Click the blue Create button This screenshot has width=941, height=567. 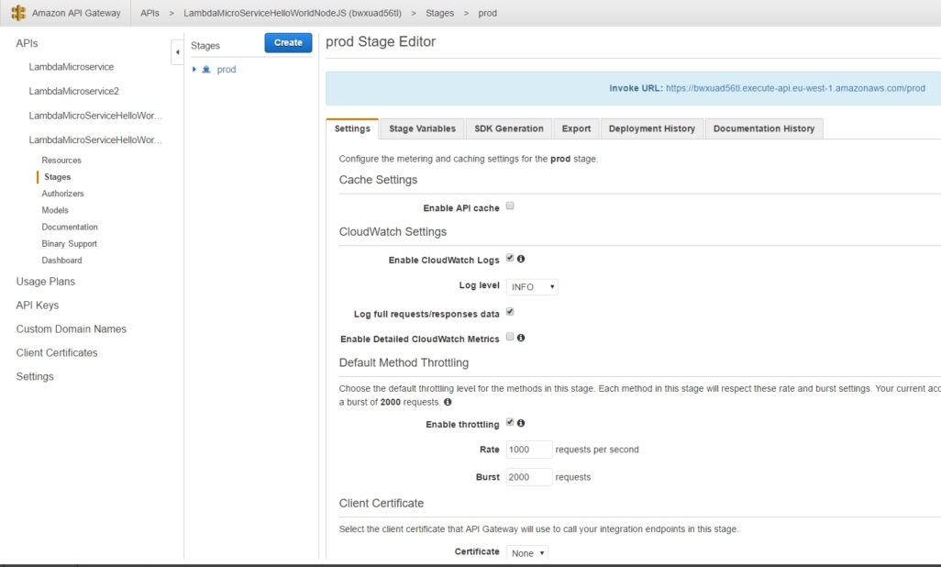coord(288,42)
